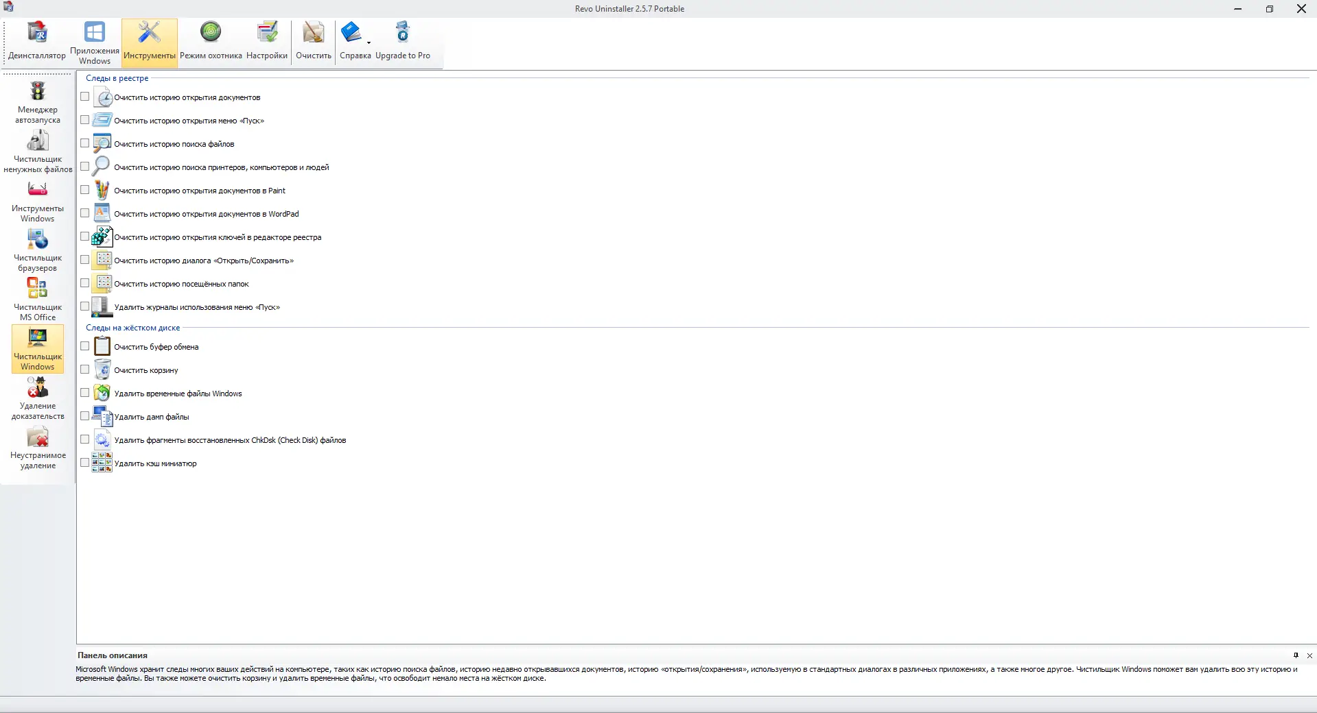This screenshot has width=1317, height=713.
Task: Open Чистильщик MS Office tool
Action: (x=38, y=300)
